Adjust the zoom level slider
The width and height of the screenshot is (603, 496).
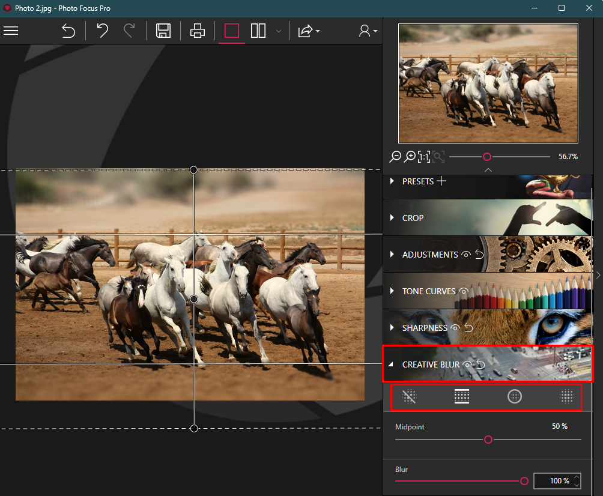click(x=487, y=157)
